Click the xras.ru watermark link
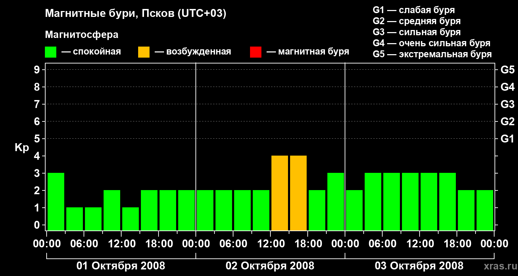518x276 pixels. pos(497,266)
